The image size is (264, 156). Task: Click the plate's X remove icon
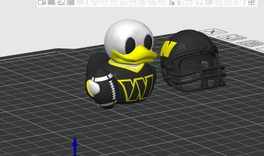tap(213, 31)
